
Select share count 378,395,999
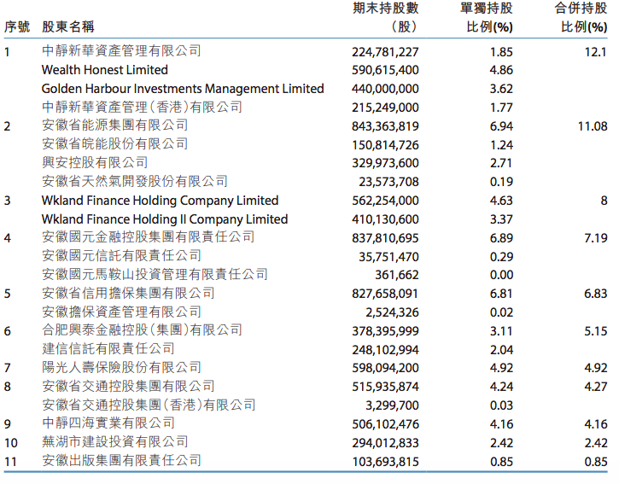tap(385, 331)
